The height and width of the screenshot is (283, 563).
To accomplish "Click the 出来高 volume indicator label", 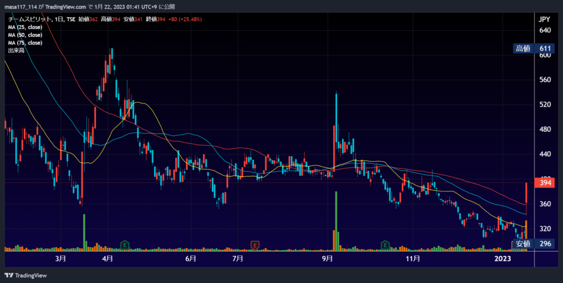I will point(16,51).
